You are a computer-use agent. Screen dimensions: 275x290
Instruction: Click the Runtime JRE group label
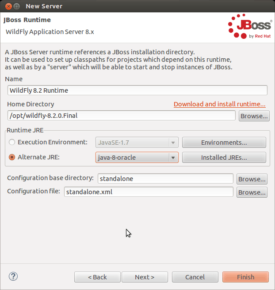(x=25, y=130)
